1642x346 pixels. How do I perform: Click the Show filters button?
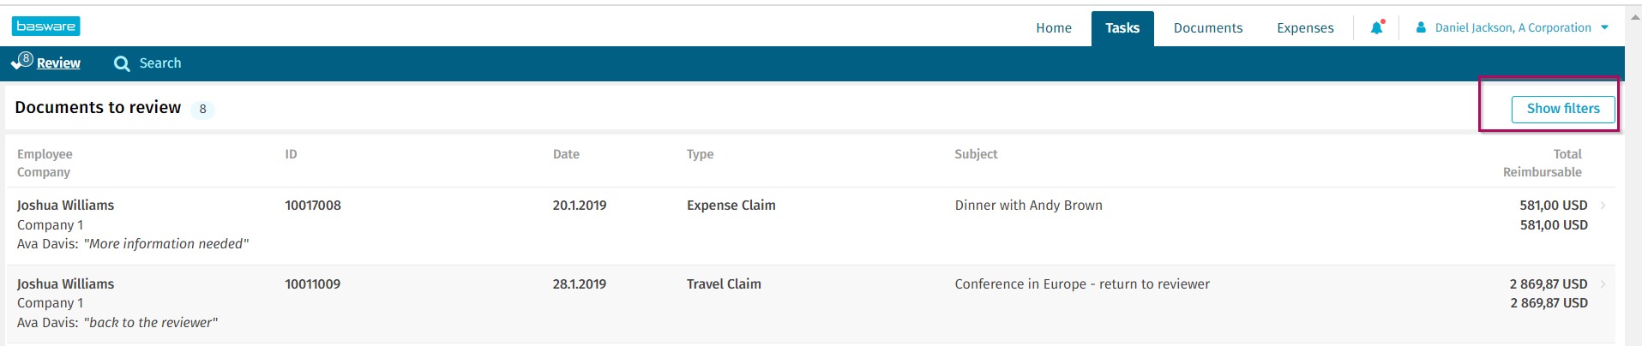point(1563,109)
